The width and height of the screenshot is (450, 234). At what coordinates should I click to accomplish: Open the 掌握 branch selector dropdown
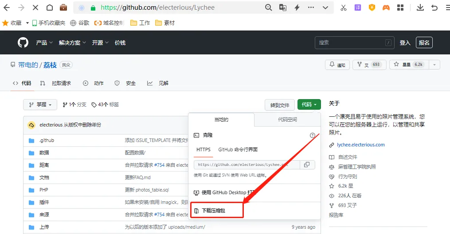(40, 104)
